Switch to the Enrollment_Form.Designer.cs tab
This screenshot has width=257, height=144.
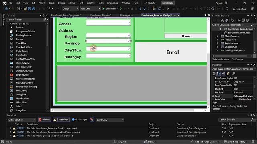click(x=66, y=15)
